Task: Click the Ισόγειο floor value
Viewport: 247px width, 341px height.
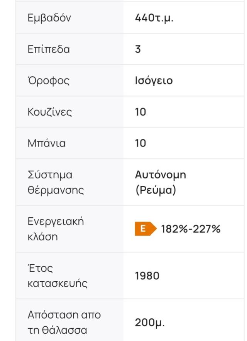Action: pos(154,81)
